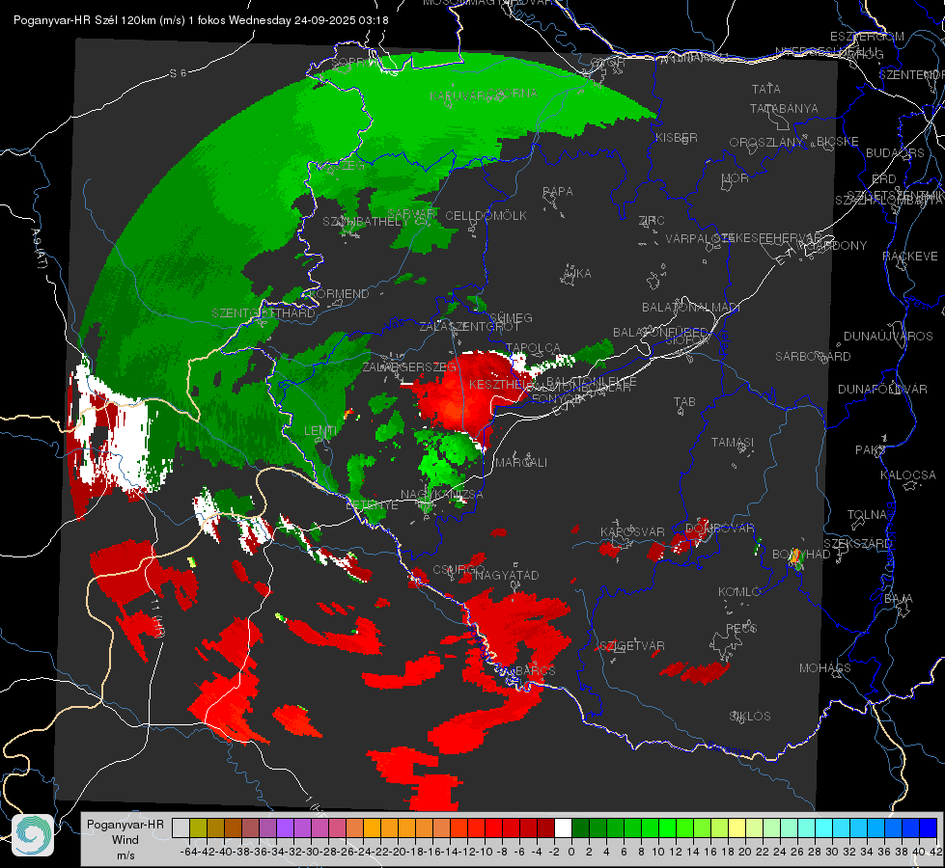Click the TAPOLCA city label

coord(533,348)
